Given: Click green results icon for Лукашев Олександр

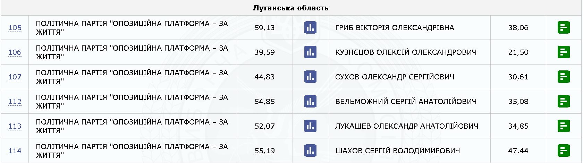Looking at the screenshot, I should pos(564,126).
